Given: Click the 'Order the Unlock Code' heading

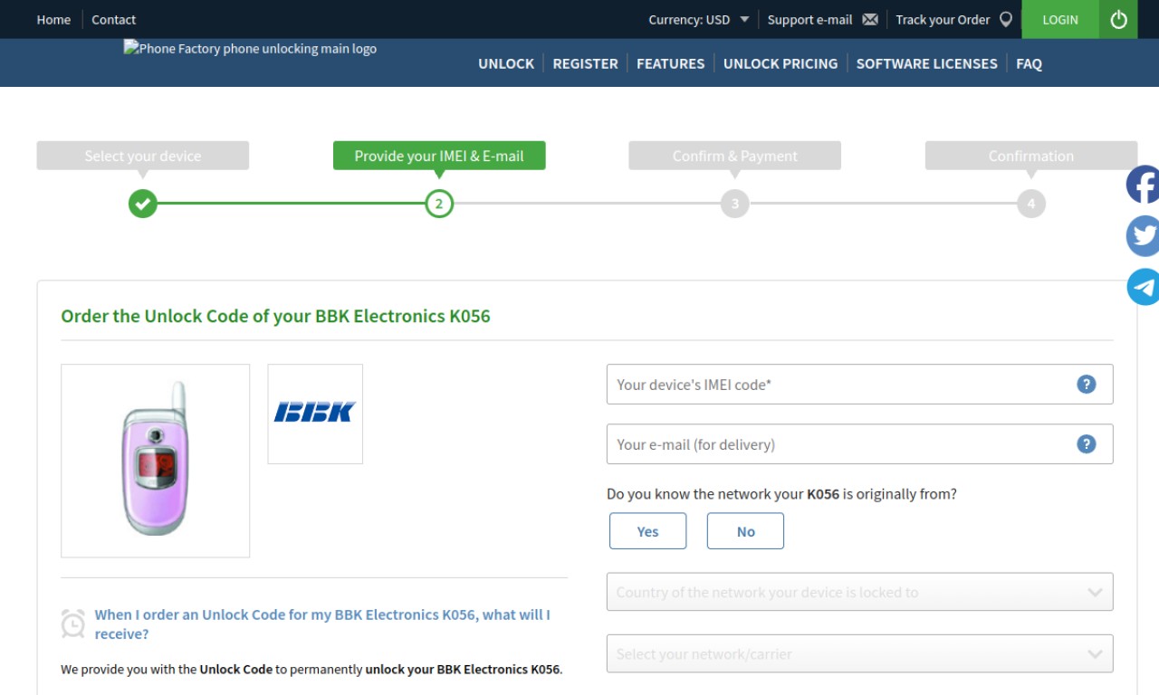Looking at the screenshot, I should pyautogui.click(x=275, y=317).
